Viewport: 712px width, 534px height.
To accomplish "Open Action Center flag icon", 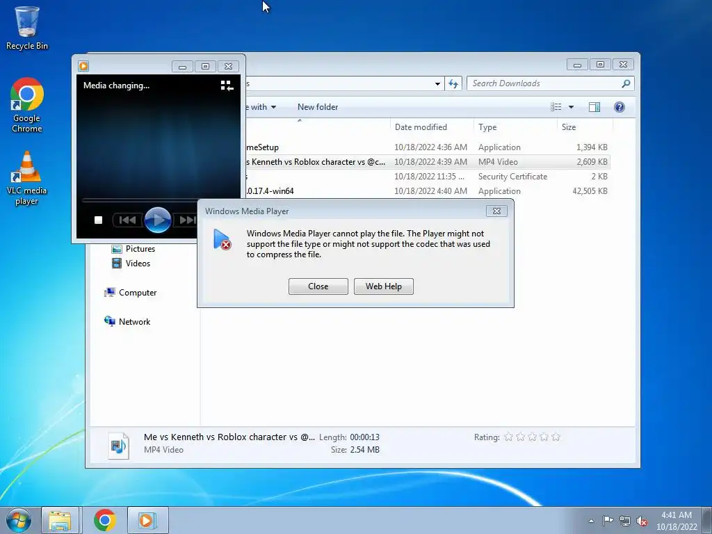I will click(x=608, y=521).
